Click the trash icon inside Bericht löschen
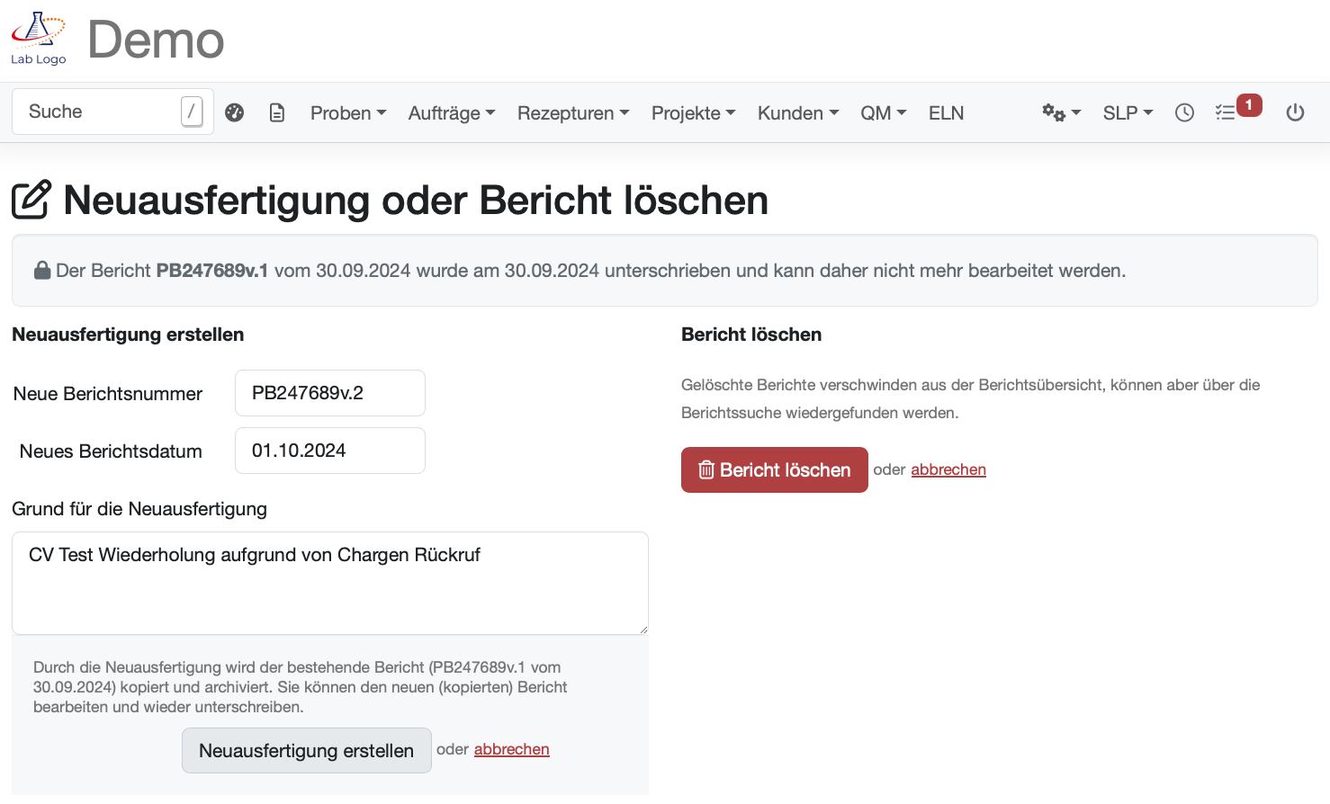Image resolution: width=1330 pixels, height=804 pixels. (706, 469)
